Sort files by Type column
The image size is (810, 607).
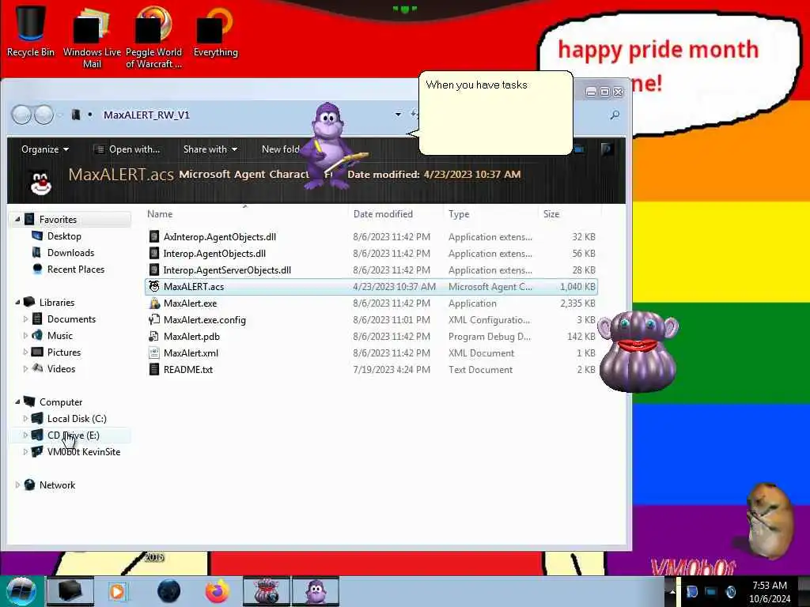(x=459, y=213)
